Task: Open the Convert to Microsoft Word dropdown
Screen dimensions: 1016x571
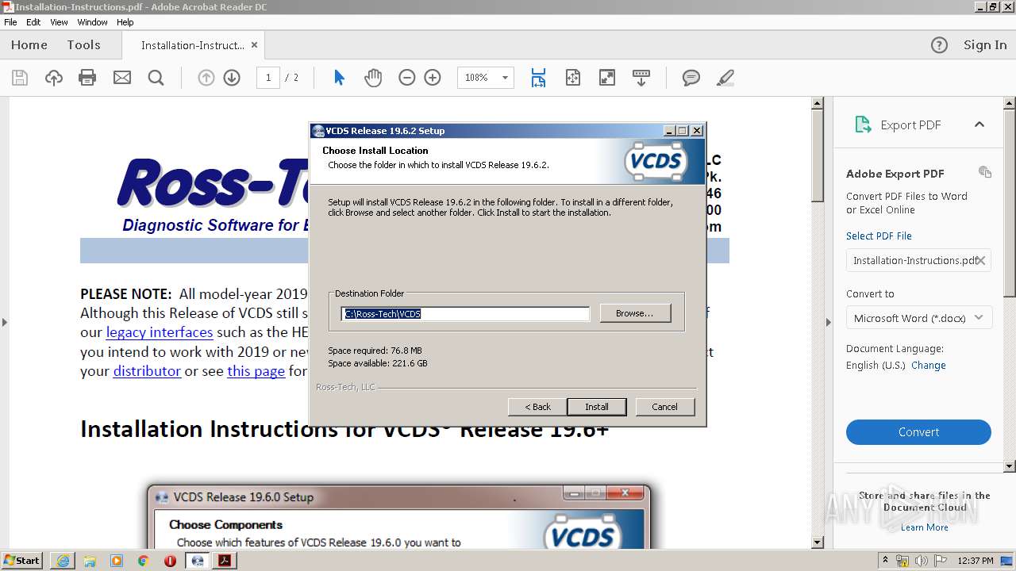Action: [x=918, y=318]
